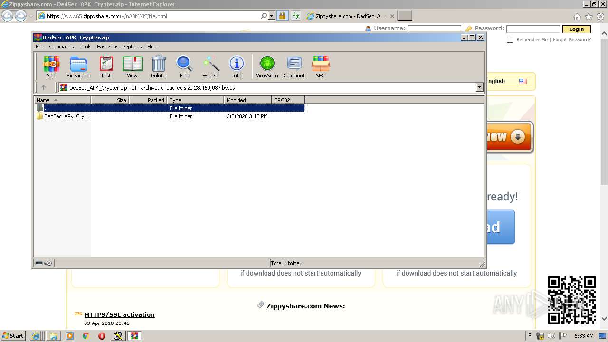
Task: Open Internet Explorer home page icon
Action: (x=577, y=17)
